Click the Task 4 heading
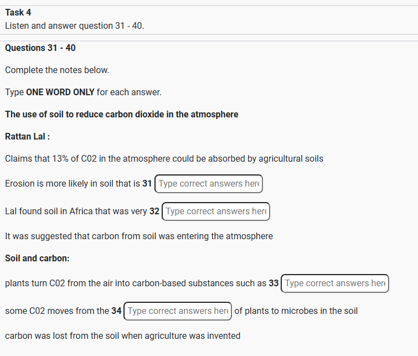The height and width of the screenshot is (356, 418). (18, 13)
